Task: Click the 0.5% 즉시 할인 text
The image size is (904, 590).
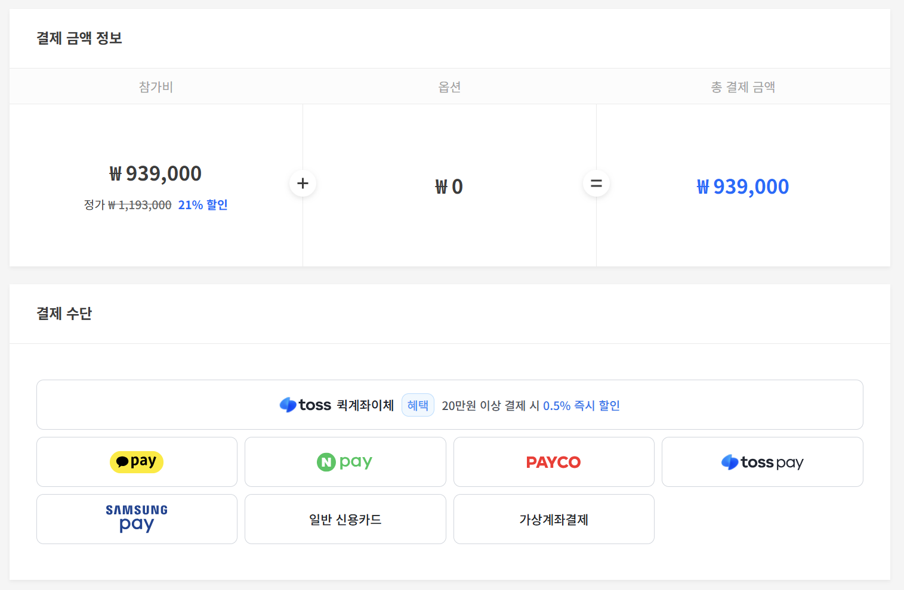Action: 581,406
